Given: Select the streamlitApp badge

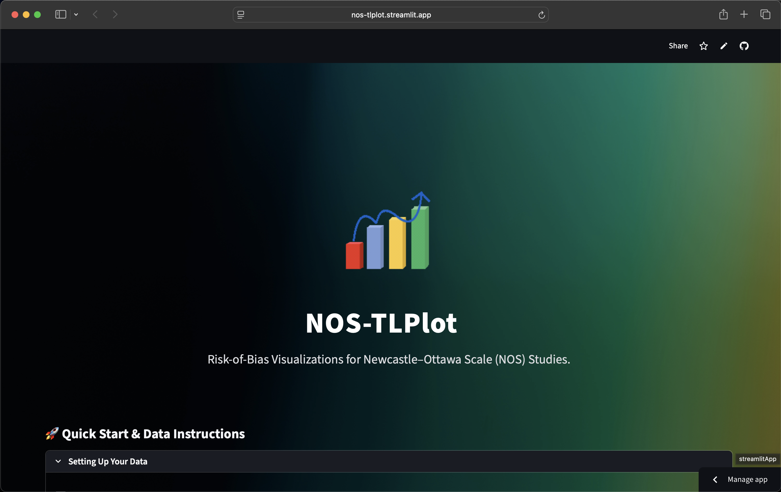Looking at the screenshot, I should tap(758, 459).
